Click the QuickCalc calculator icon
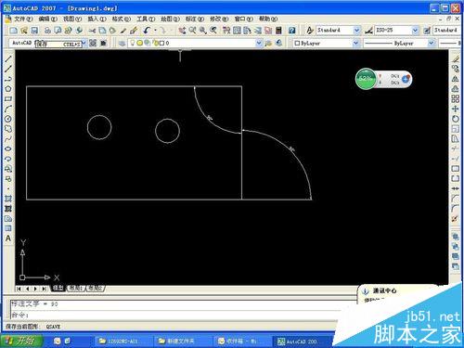This screenshot has width=464, height=348. point(278,31)
